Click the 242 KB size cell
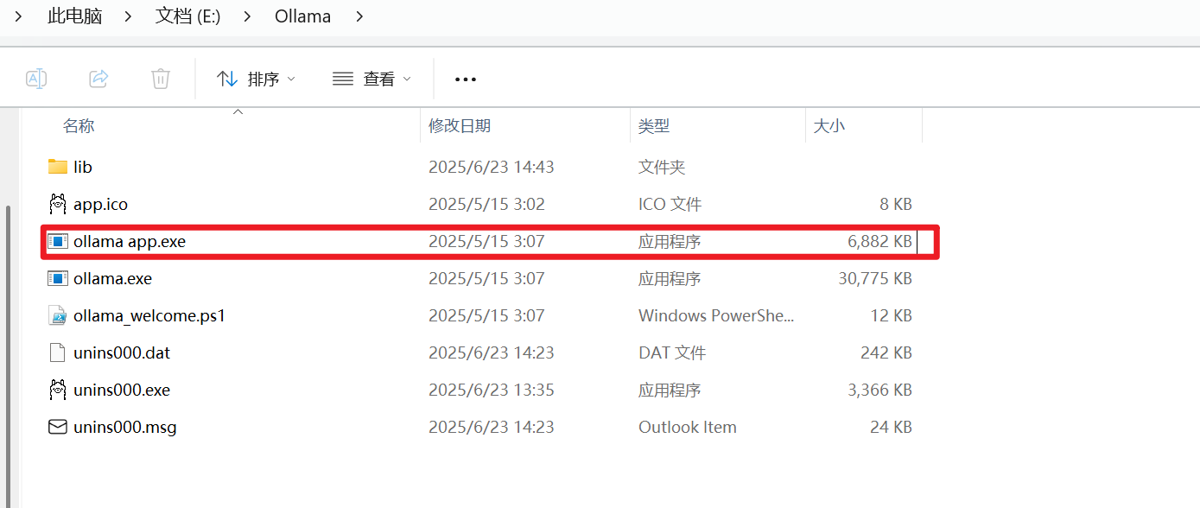Viewport: 1200px width, 508px height. coord(886,353)
